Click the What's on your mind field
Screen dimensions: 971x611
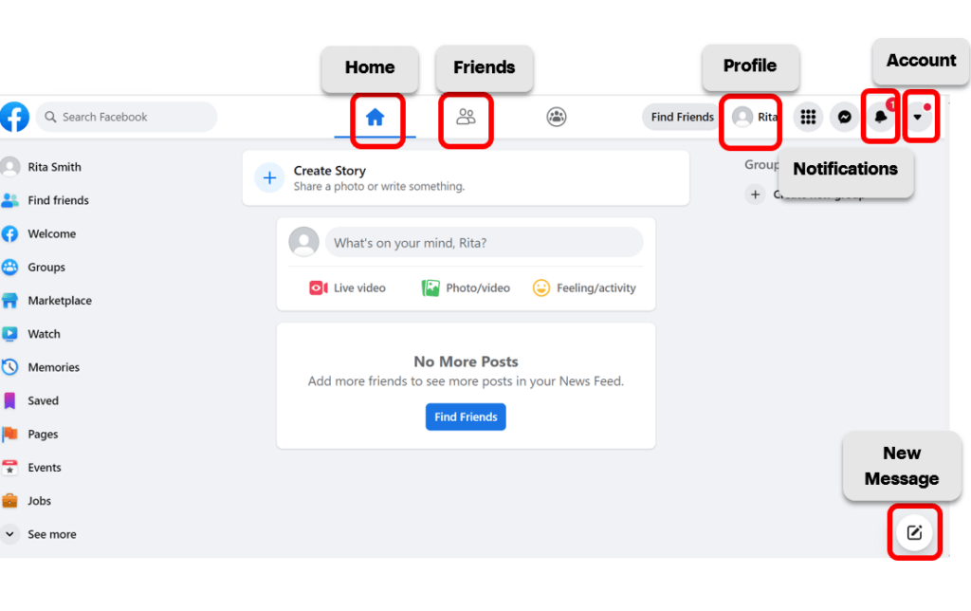(x=485, y=242)
